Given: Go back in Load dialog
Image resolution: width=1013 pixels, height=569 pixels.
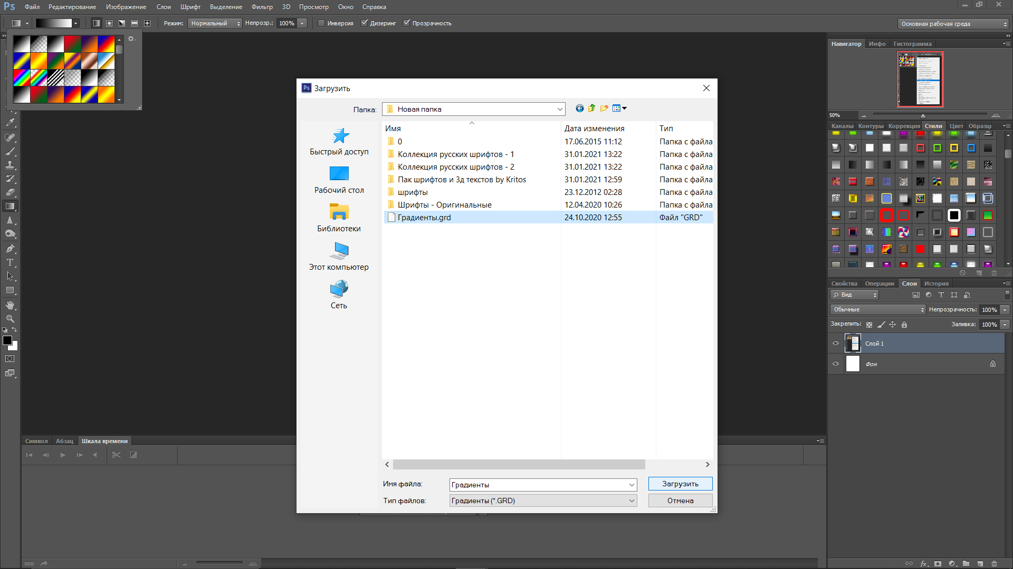Looking at the screenshot, I should (580, 109).
